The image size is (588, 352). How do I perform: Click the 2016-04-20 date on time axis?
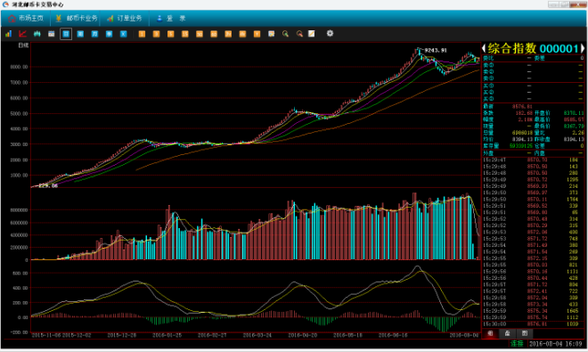(303, 335)
